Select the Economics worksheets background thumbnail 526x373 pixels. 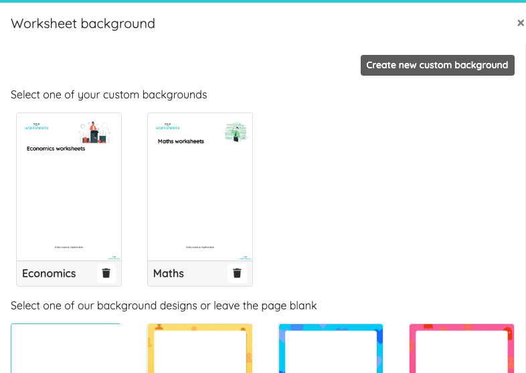click(69, 187)
